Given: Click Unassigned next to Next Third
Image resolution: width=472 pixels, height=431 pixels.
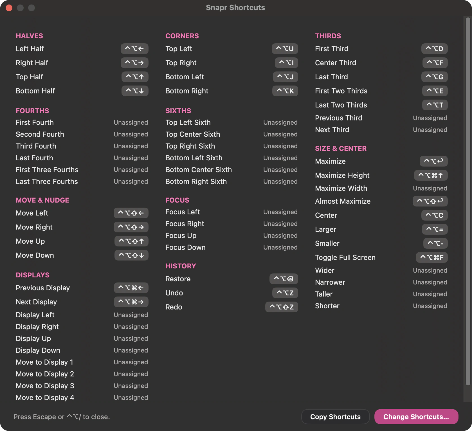Looking at the screenshot, I should tap(430, 130).
